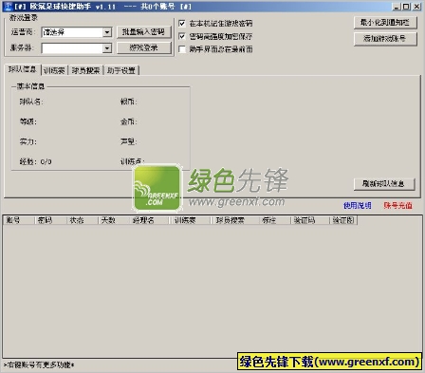
Task: Click the 天数 column header
Action: point(114,220)
